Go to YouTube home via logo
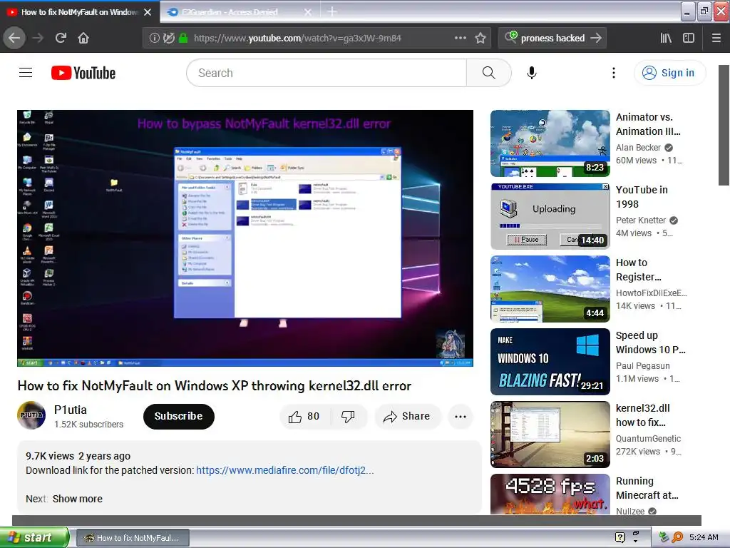730x548 pixels. (x=83, y=73)
